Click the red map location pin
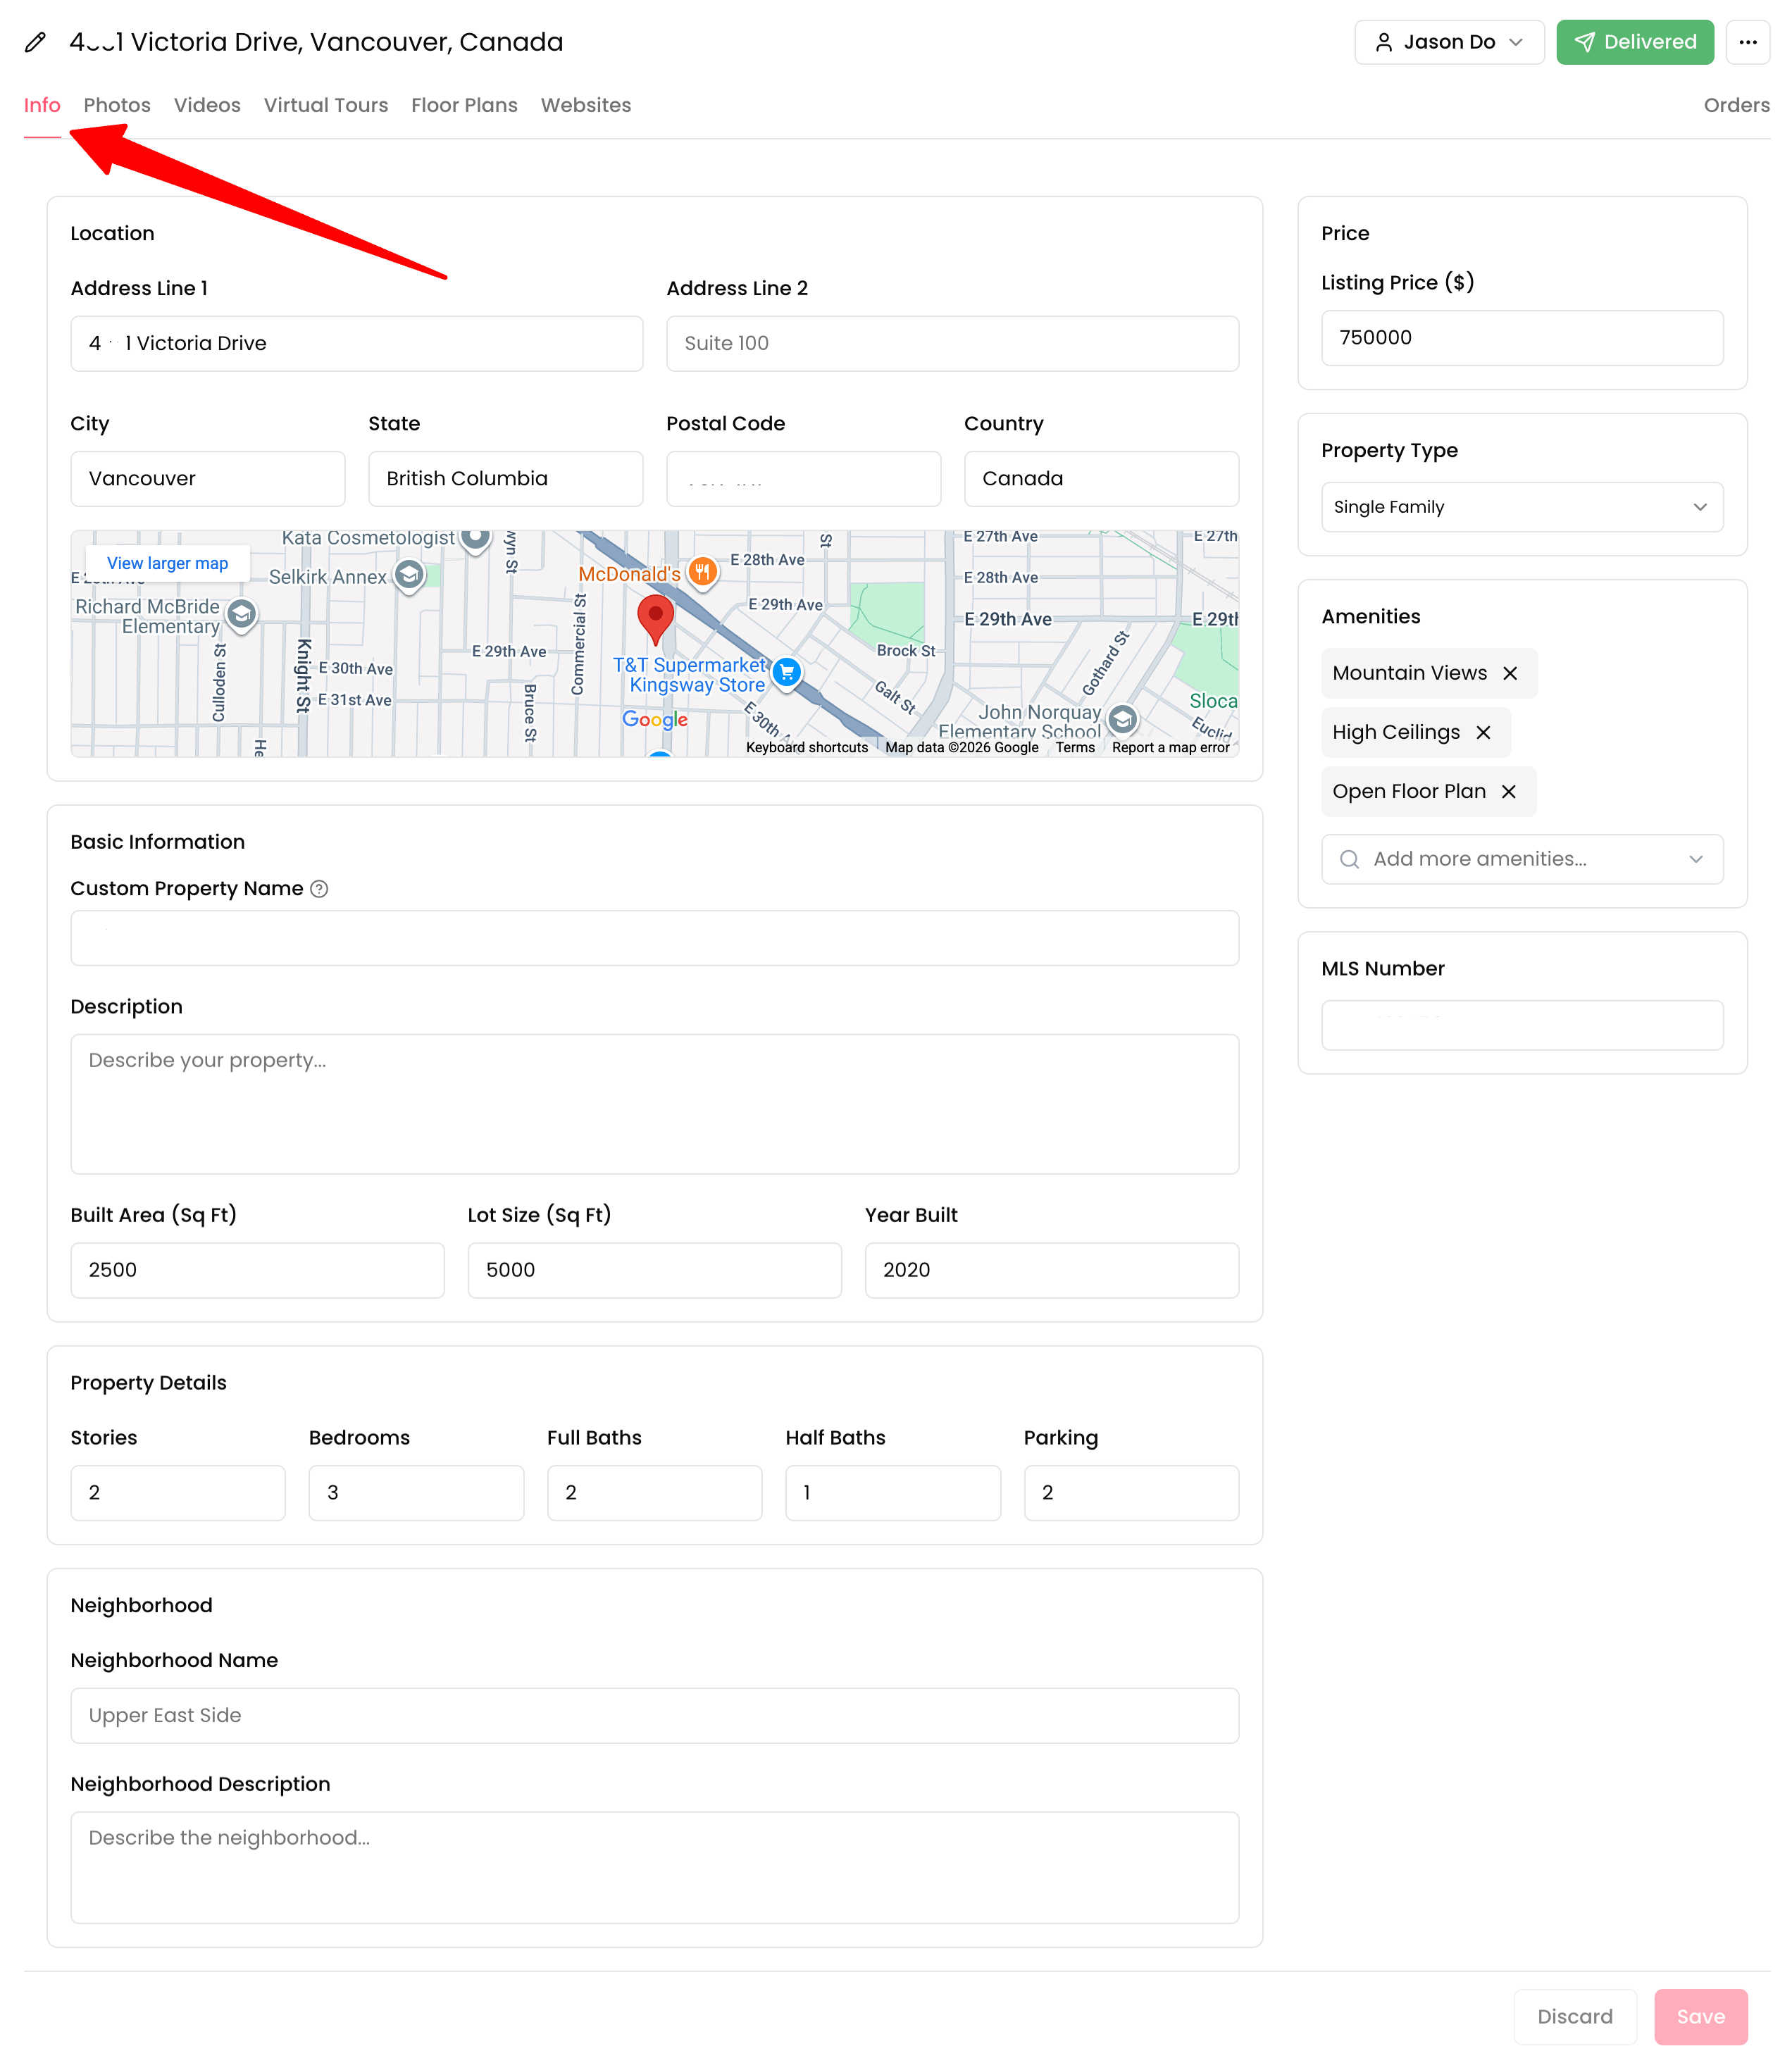This screenshot has height=2051, width=1792. point(655,618)
